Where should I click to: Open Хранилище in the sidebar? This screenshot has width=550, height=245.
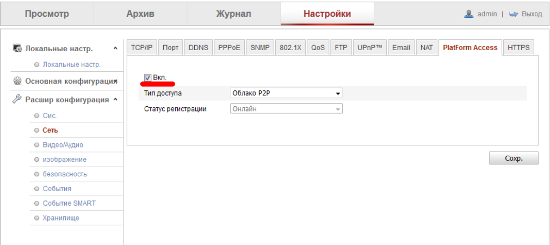pyautogui.click(x=61, y=218)
